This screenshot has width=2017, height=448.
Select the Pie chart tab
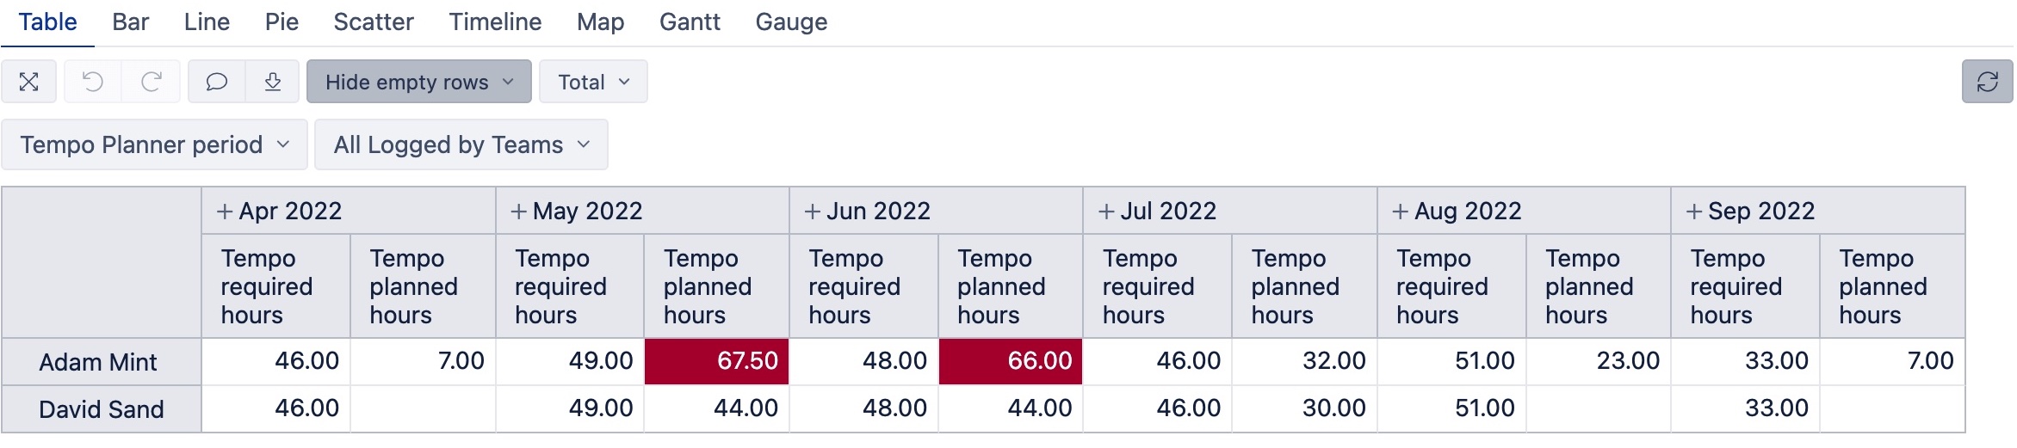click(x=282, y=22)
